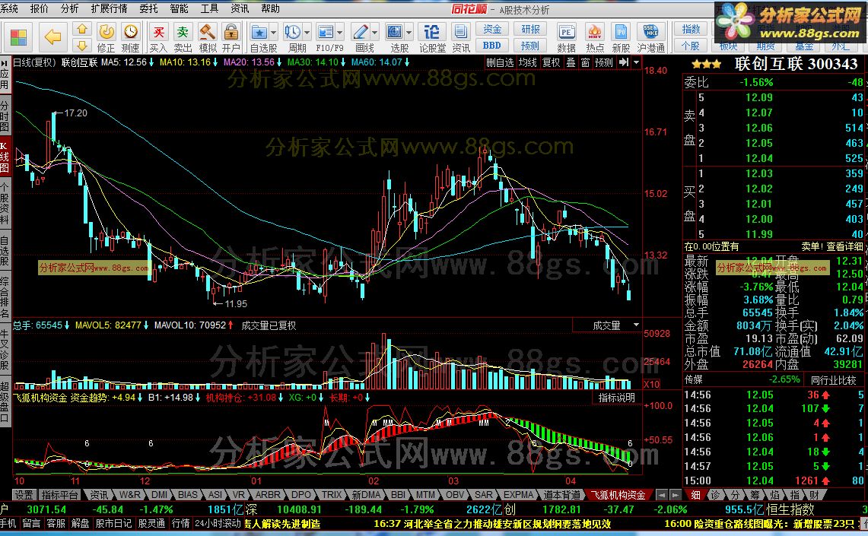The height and width of the screenshot is (536, 868).
Task: Expand the 同行业比较 section
Action: point(833,380)
